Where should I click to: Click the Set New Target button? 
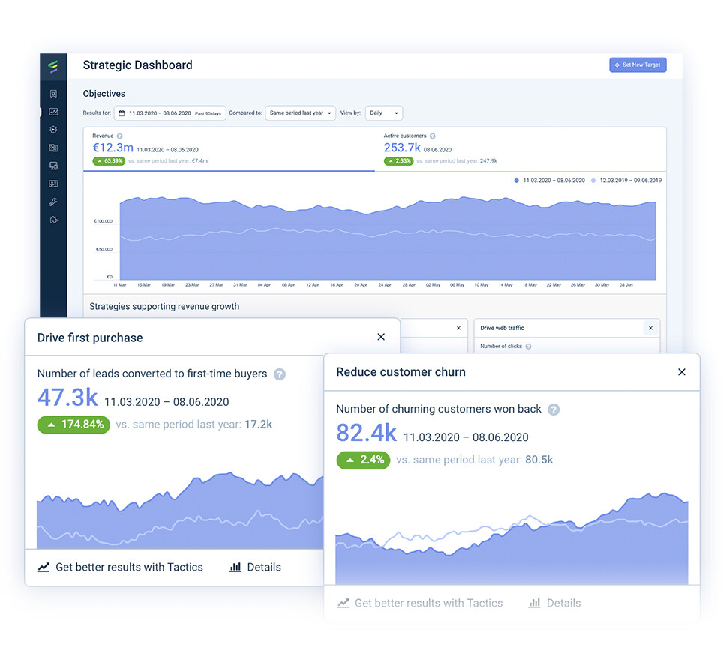[637, 64]
